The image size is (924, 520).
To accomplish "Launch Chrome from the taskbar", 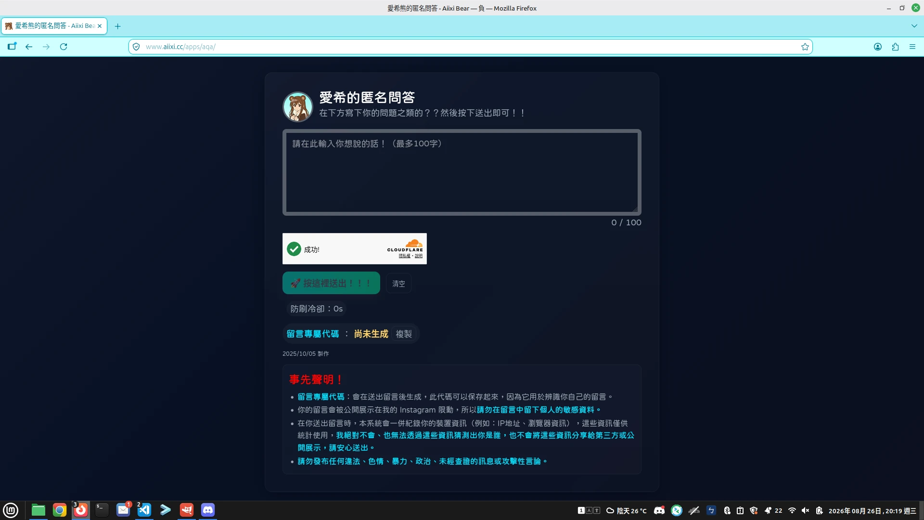I will pos(60,510).
